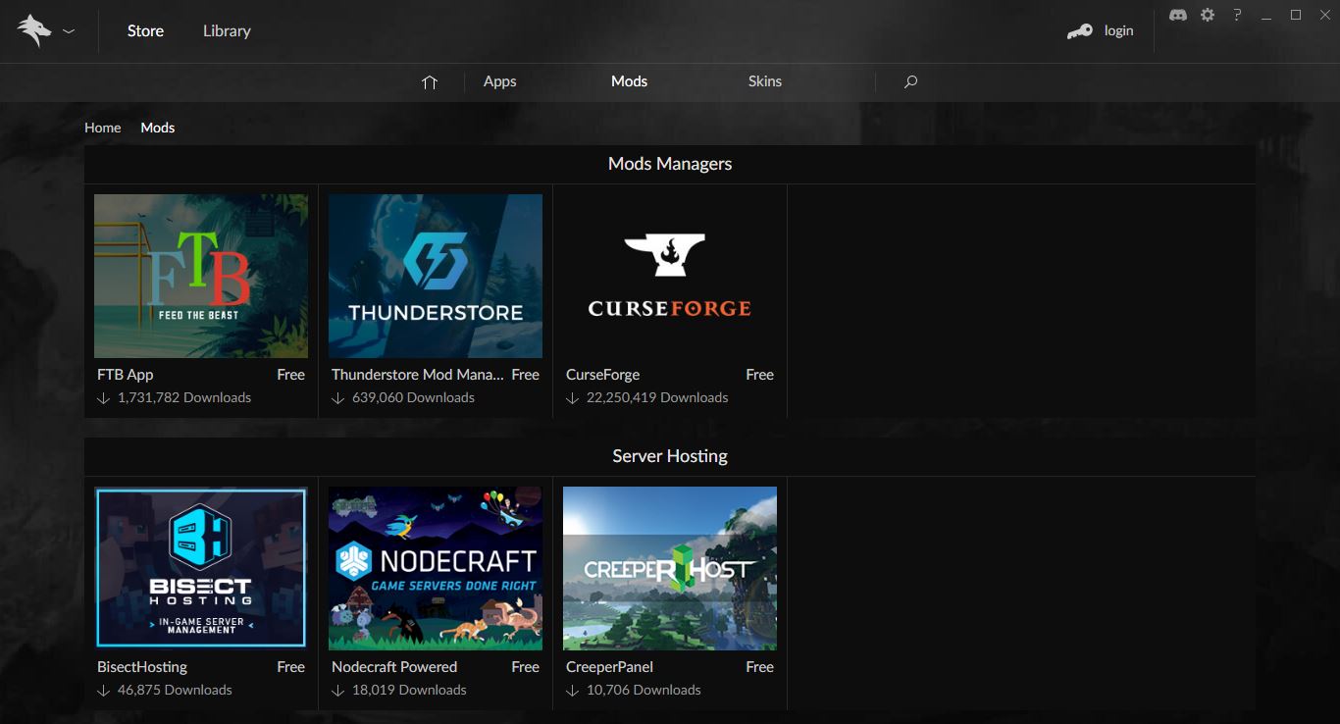
Task: Click '46,875 Downloads' text
Action: 175,690
